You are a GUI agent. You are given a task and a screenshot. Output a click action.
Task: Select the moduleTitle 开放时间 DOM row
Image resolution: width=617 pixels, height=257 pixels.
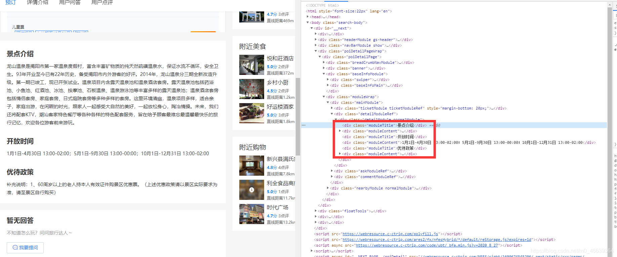click(x=384, y=137)
